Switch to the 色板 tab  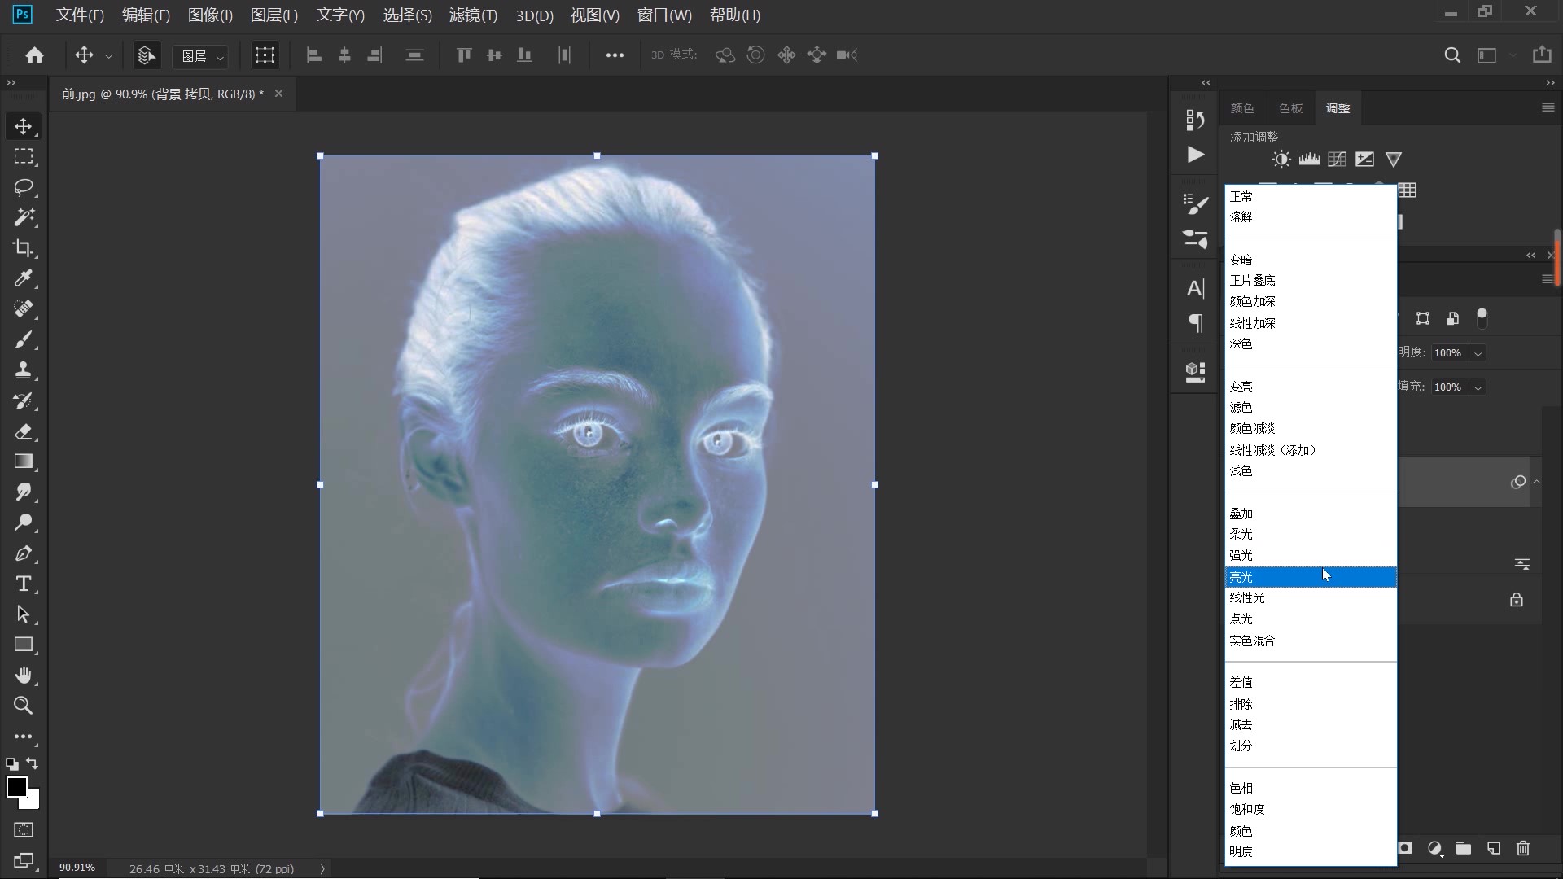coord(1289,108)
